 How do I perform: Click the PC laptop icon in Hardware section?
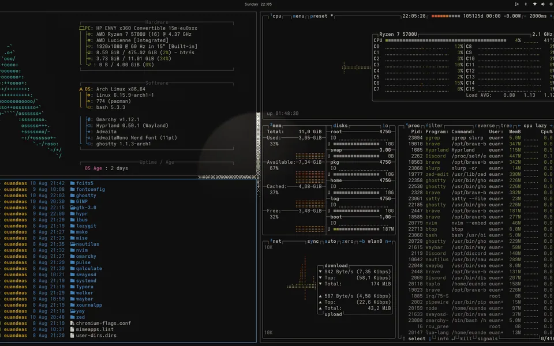click(x=81, y=28)
